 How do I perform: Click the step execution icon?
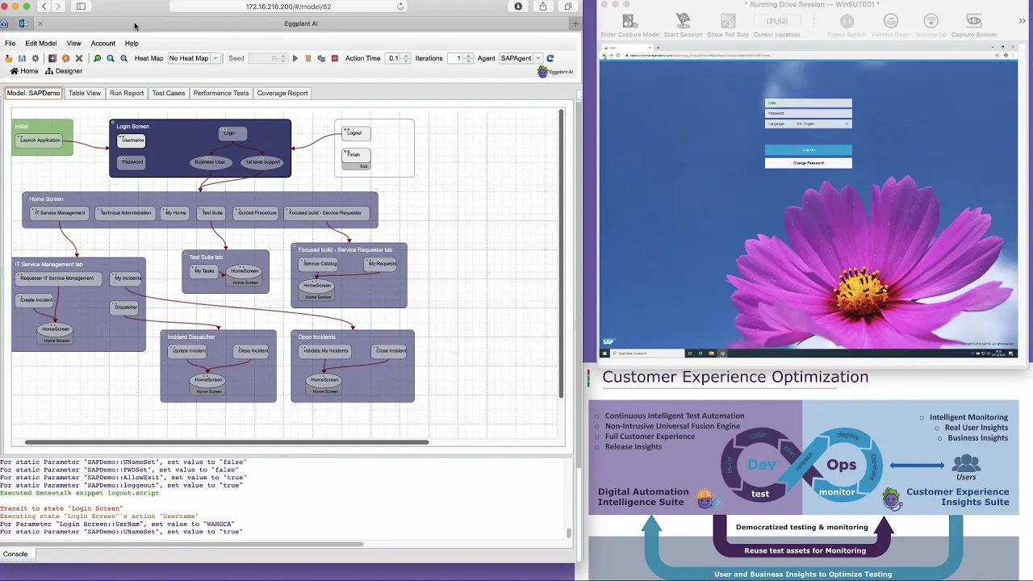coord(321,58)
